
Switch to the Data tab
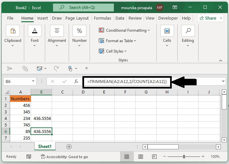pyautogui.click(x=120, y=18)
